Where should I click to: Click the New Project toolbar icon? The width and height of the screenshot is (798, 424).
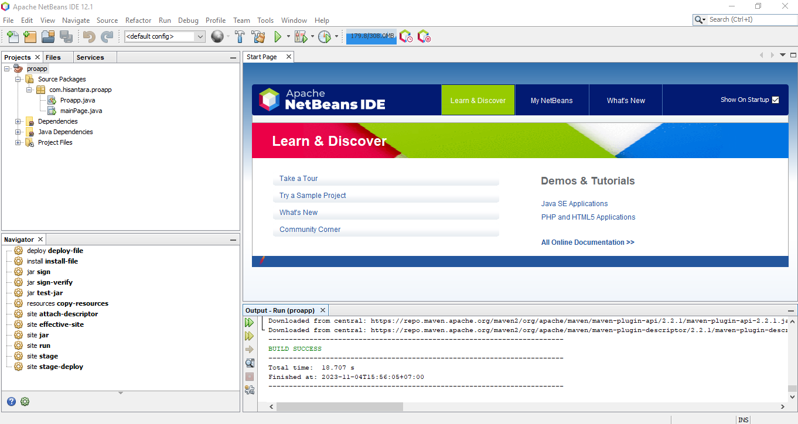click(30, 37)
